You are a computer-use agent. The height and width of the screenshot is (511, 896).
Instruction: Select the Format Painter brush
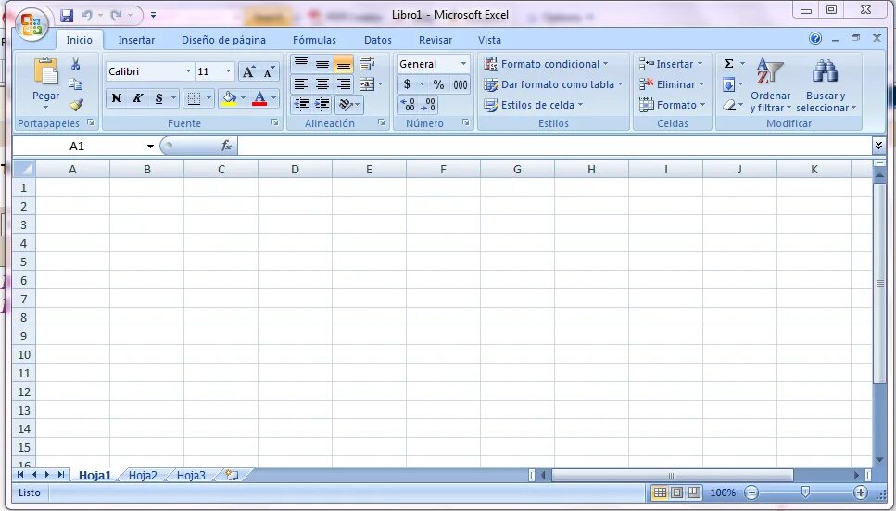coord(75,104)
